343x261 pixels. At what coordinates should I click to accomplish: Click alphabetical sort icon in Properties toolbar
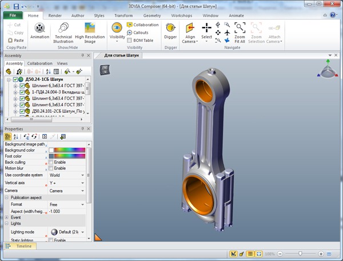[x=16, y=137]
